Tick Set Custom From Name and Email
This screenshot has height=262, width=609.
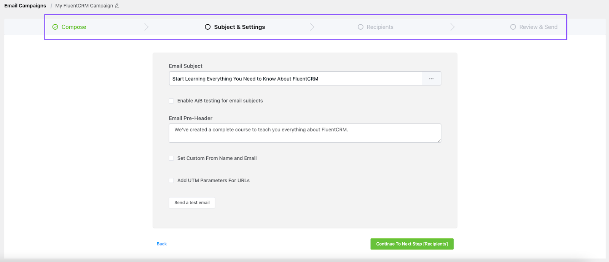[x=171, y=158]
